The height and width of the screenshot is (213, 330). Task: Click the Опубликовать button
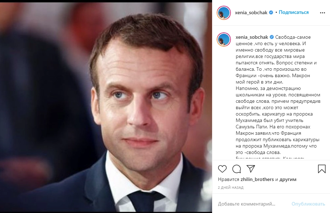click(x=308, y=204)
